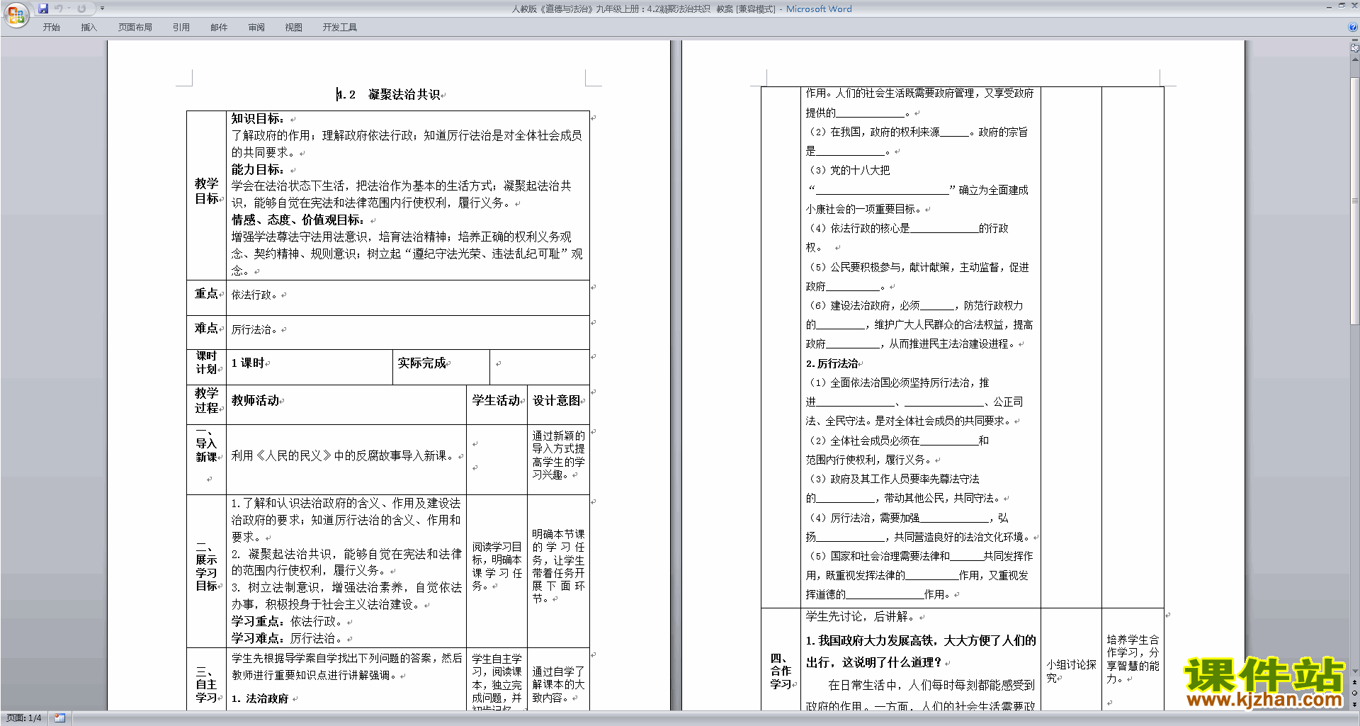Open the Office button menu
This screenshot has height=726, width=1360.
point(16,15)
